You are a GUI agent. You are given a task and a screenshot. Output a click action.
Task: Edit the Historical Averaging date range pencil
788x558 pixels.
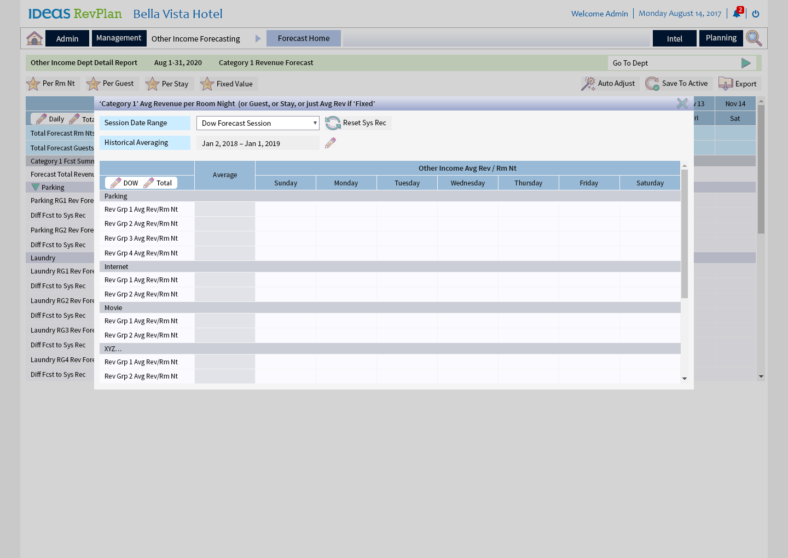pyautogui.click(x=331, y=143)
